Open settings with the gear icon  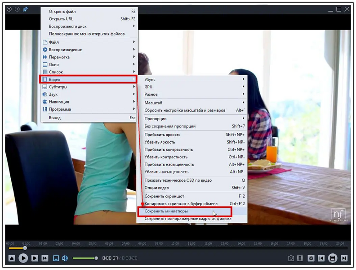pos(311,258)
